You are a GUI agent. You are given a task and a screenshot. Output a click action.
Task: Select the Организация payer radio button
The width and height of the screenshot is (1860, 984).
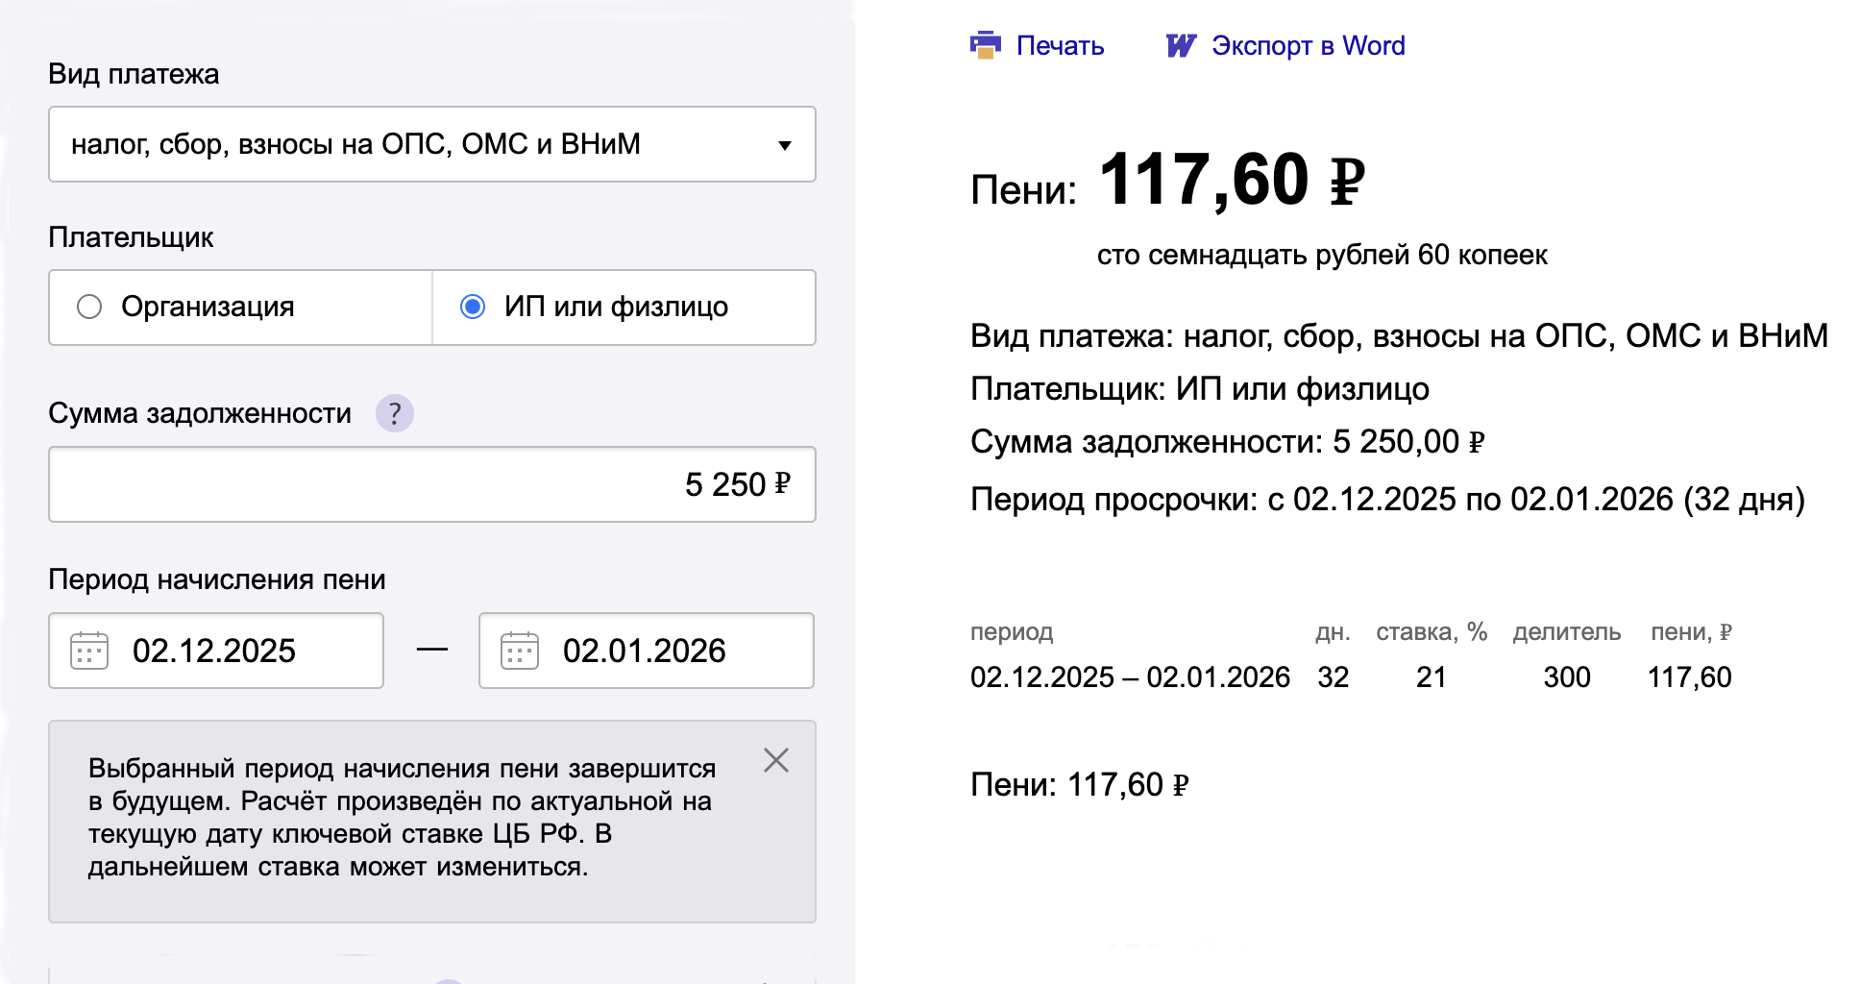(89, 307)
